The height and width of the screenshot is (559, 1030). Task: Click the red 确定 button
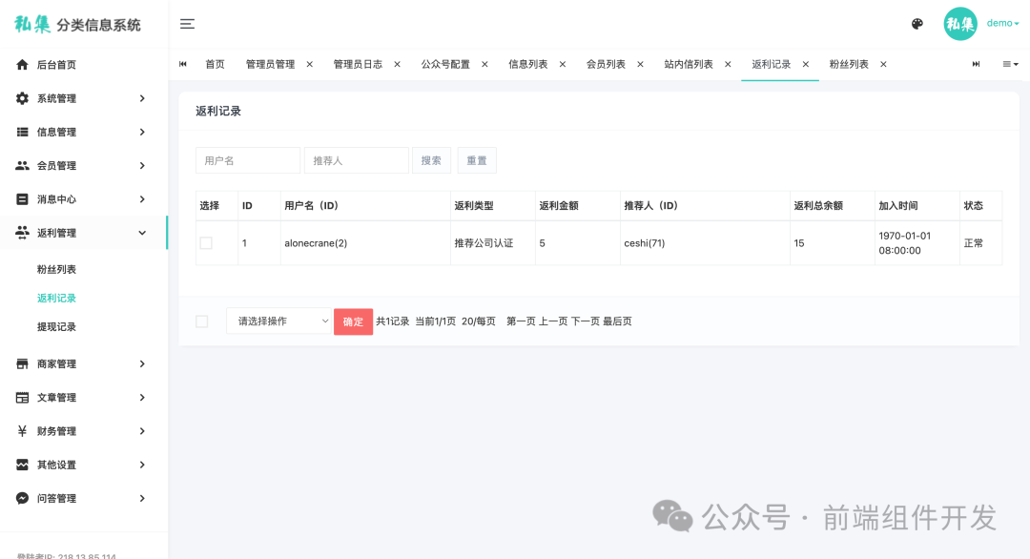click(354, 321)
